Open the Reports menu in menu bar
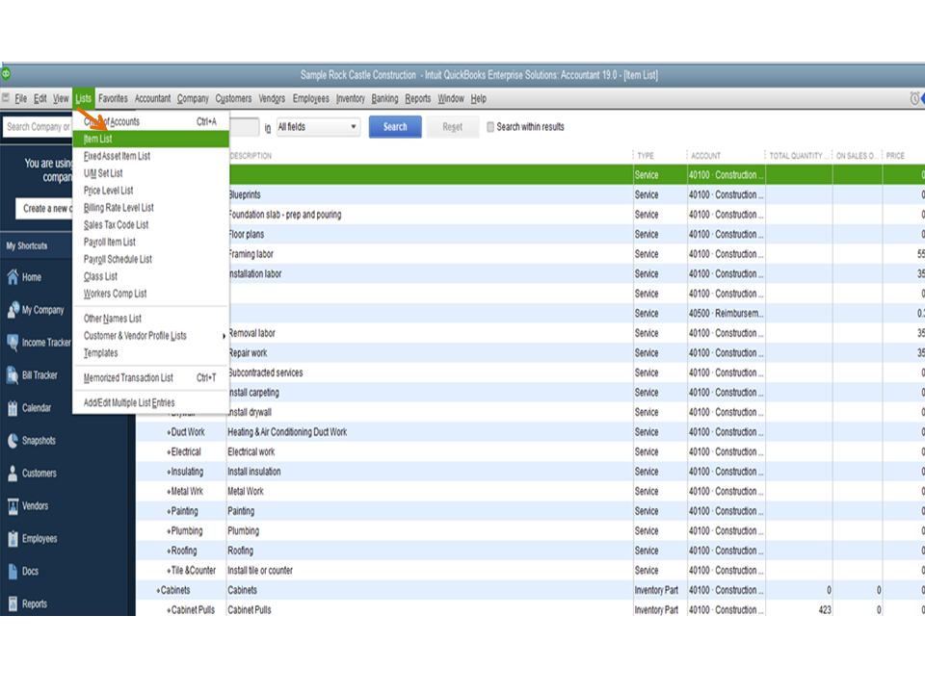 (x=417, y=98)
